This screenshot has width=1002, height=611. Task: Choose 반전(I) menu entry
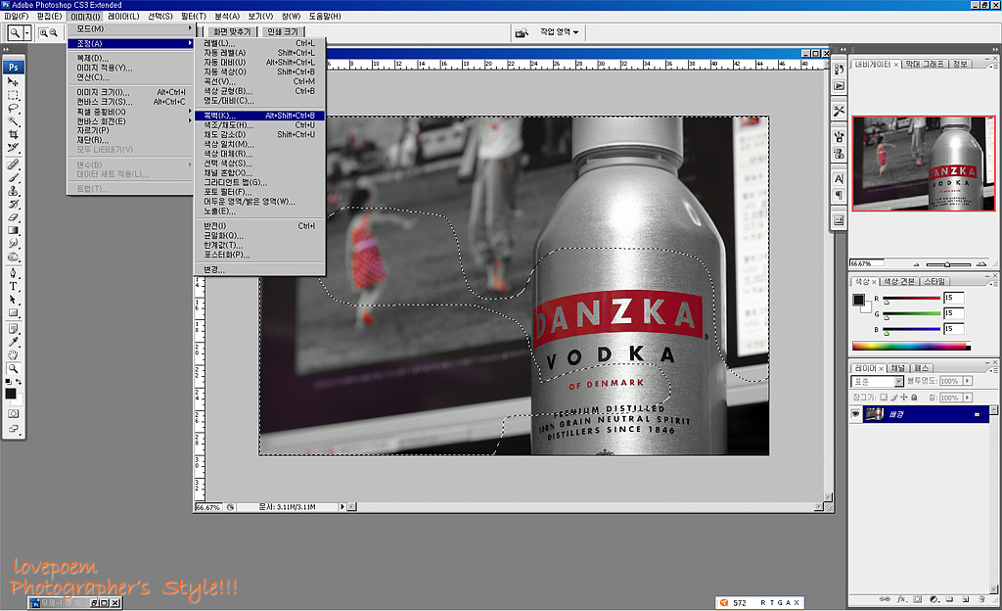260,225
